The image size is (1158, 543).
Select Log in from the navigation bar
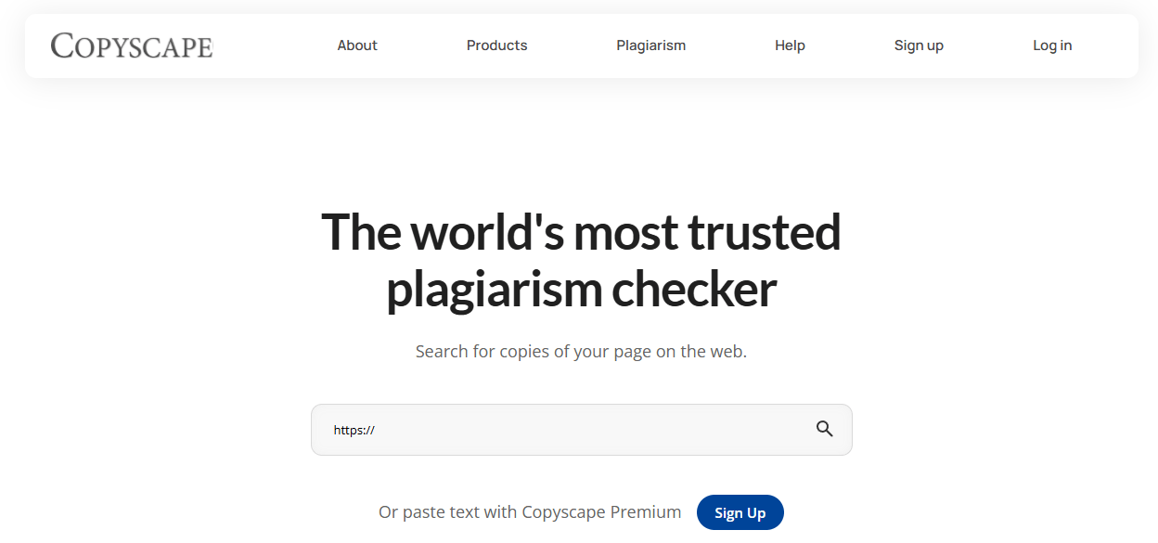pos(1052,45)
